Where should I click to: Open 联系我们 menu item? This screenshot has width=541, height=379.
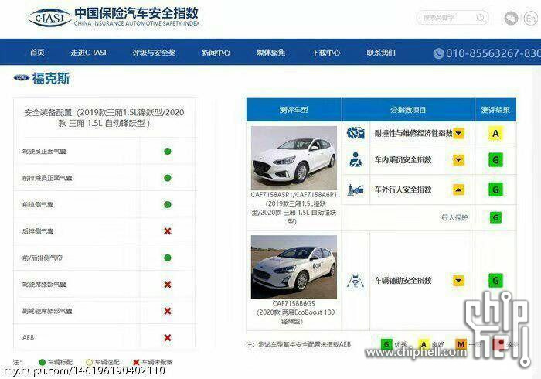click(381, 53)
